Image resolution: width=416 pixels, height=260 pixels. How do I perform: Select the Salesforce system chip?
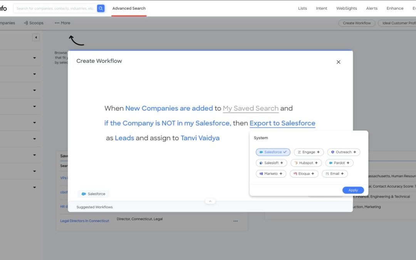tap(273, 152)
